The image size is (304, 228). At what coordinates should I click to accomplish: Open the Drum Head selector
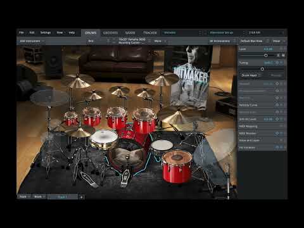coord(251,75)
